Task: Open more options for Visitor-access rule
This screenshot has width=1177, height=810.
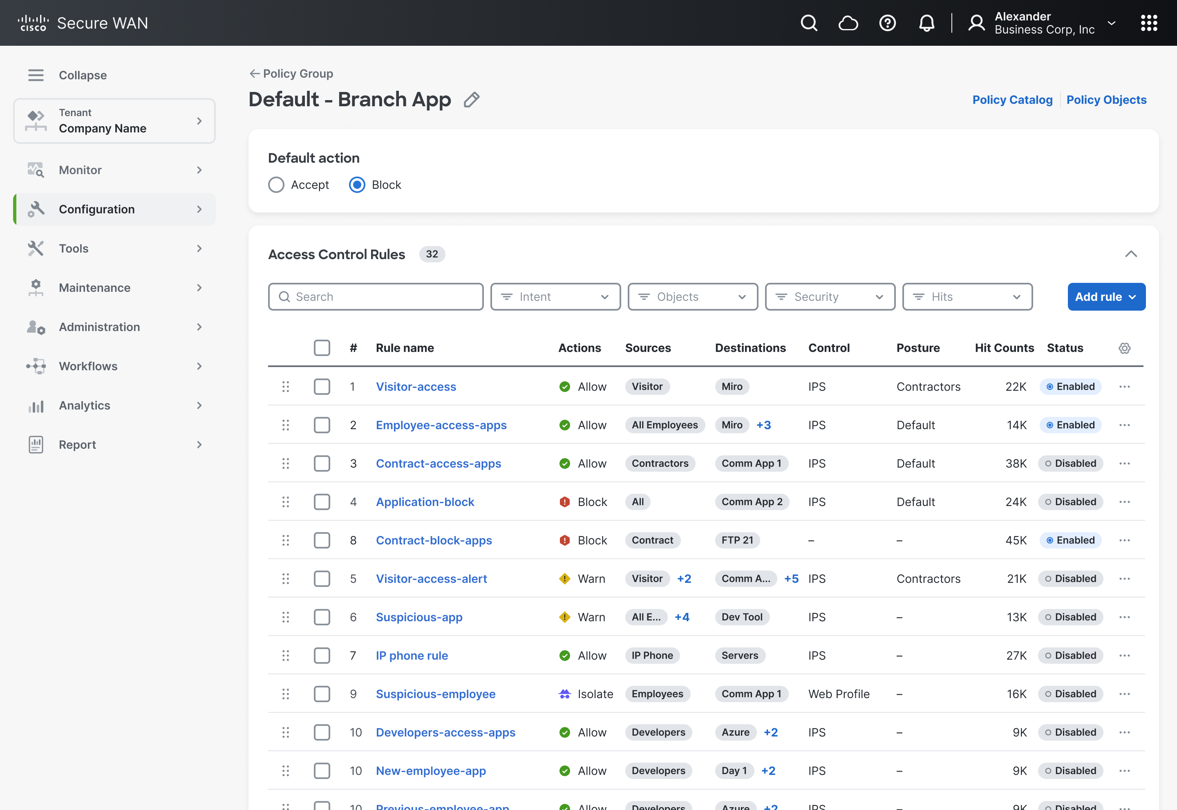Action: pos(1125,387)
